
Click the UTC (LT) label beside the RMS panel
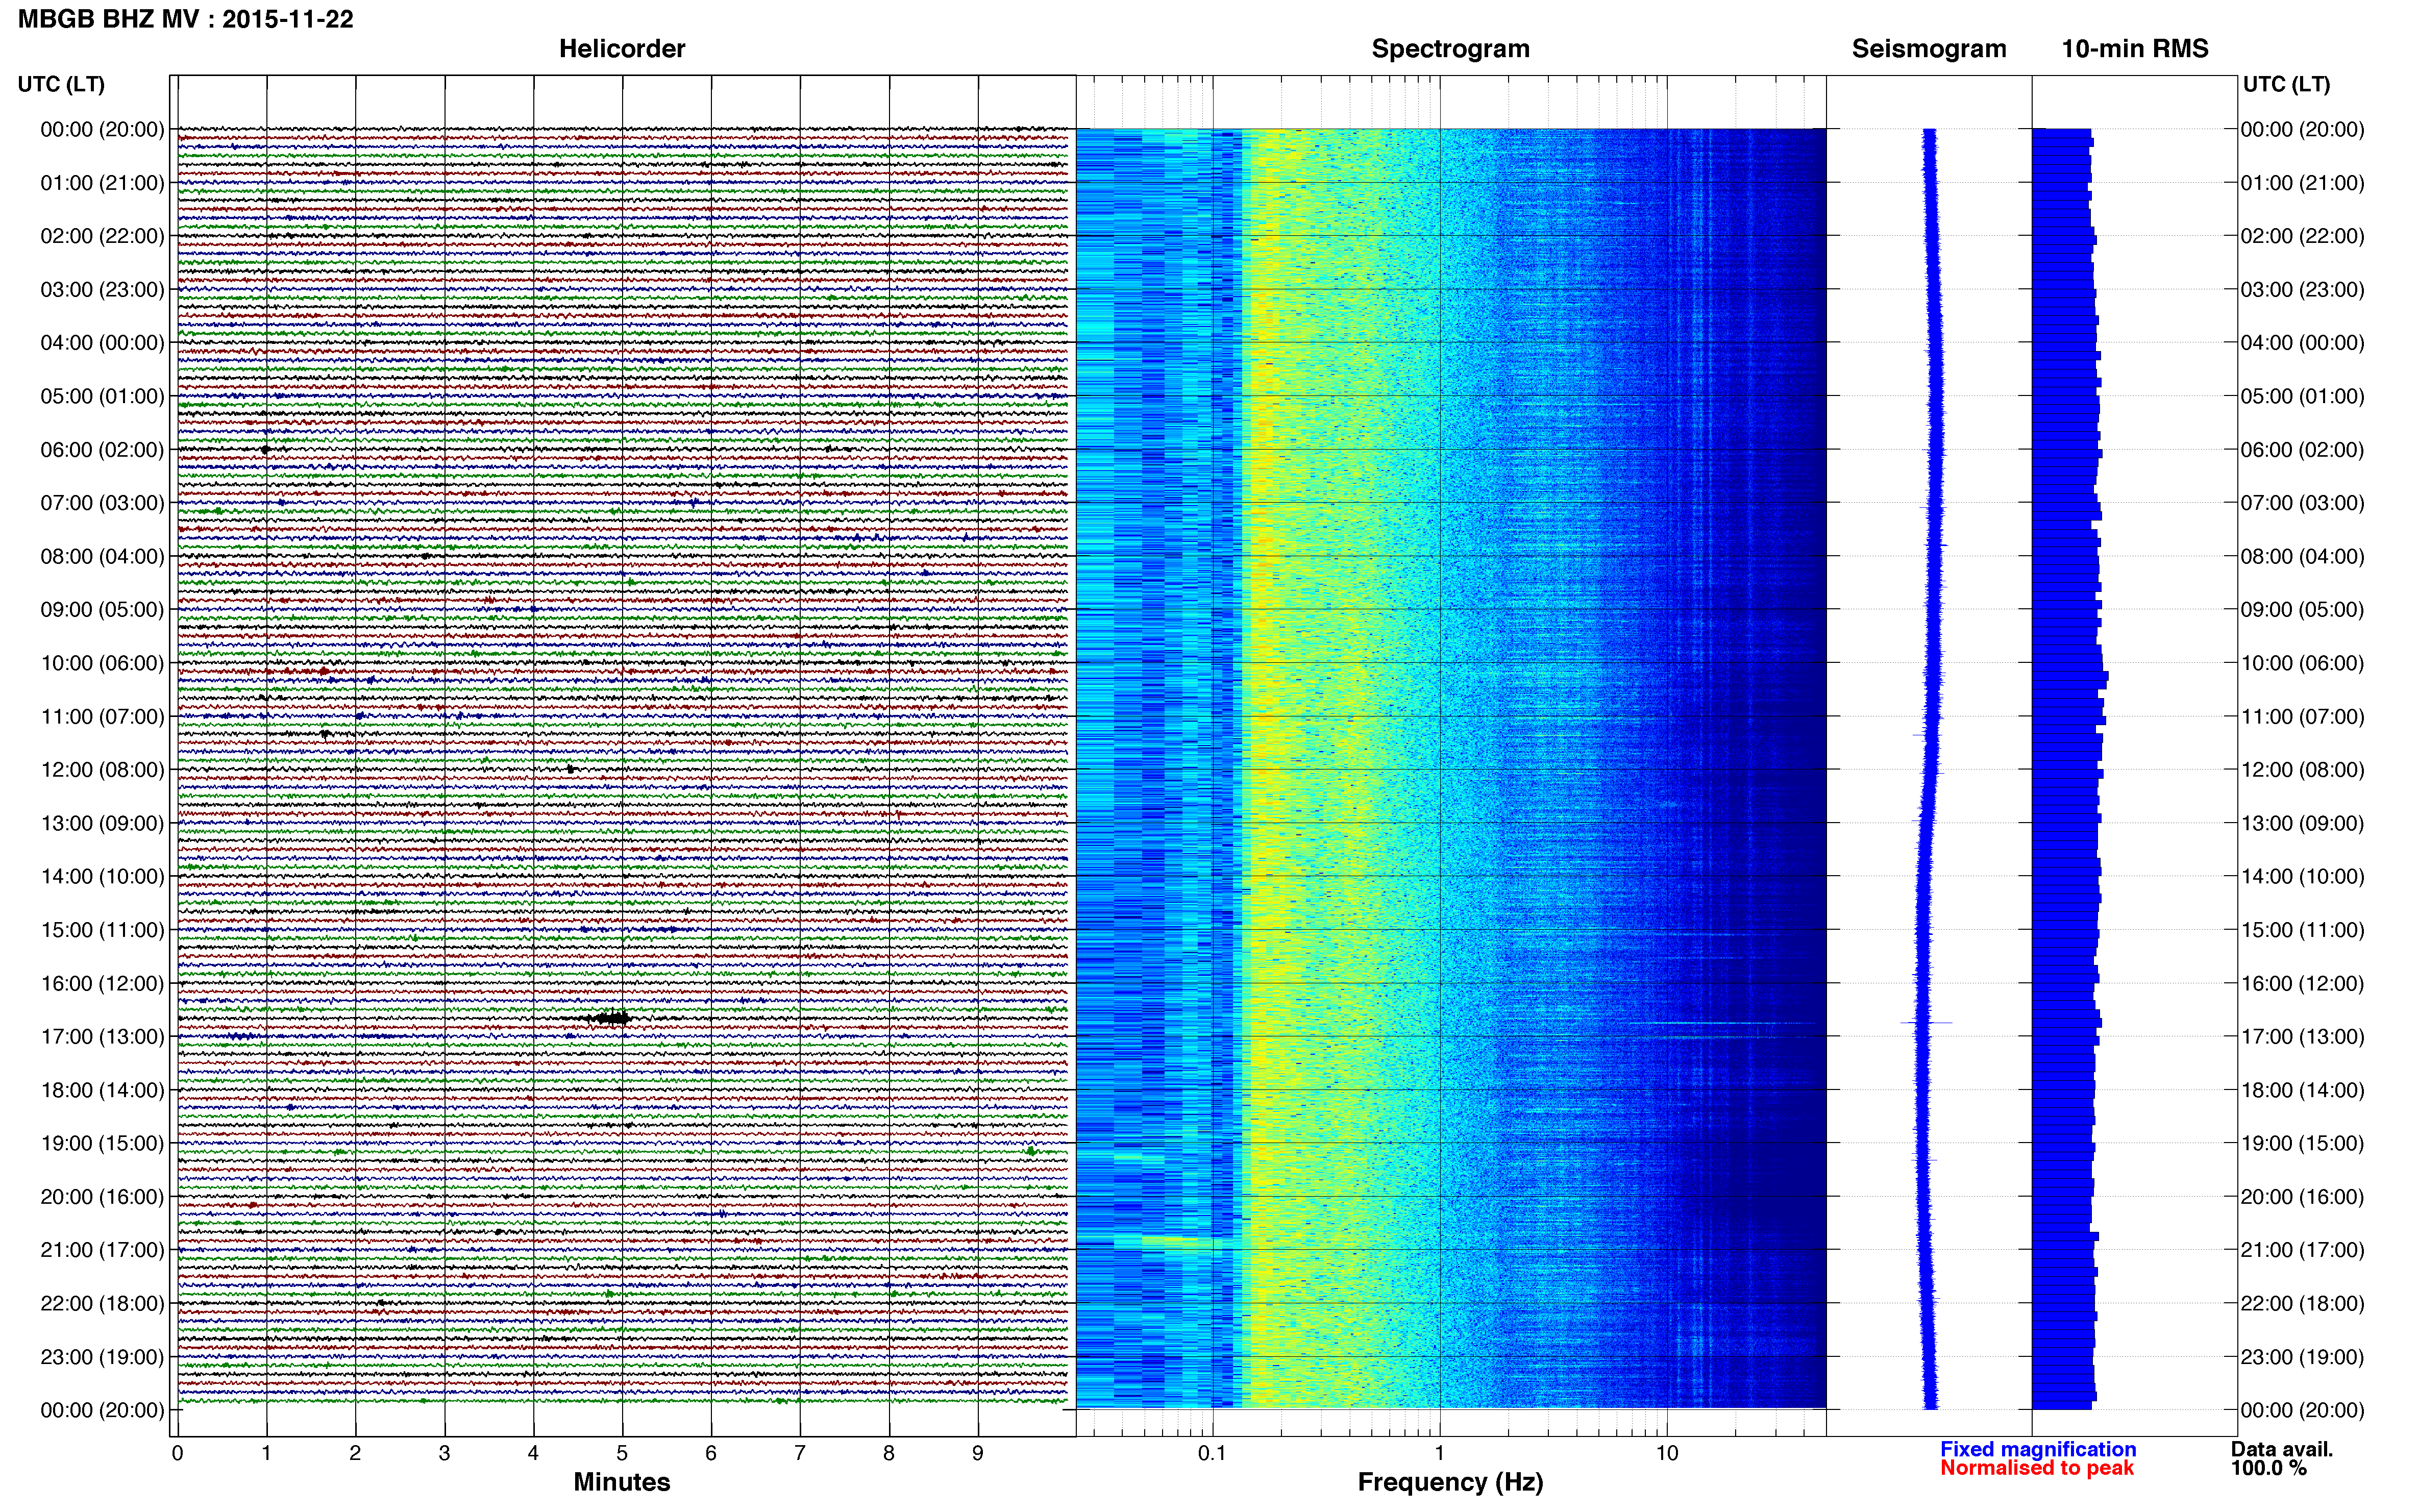(2286, 84)
